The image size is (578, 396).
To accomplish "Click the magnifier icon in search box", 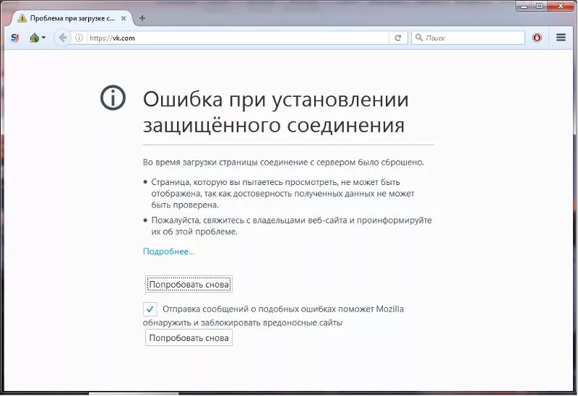I will pos(419,38).
